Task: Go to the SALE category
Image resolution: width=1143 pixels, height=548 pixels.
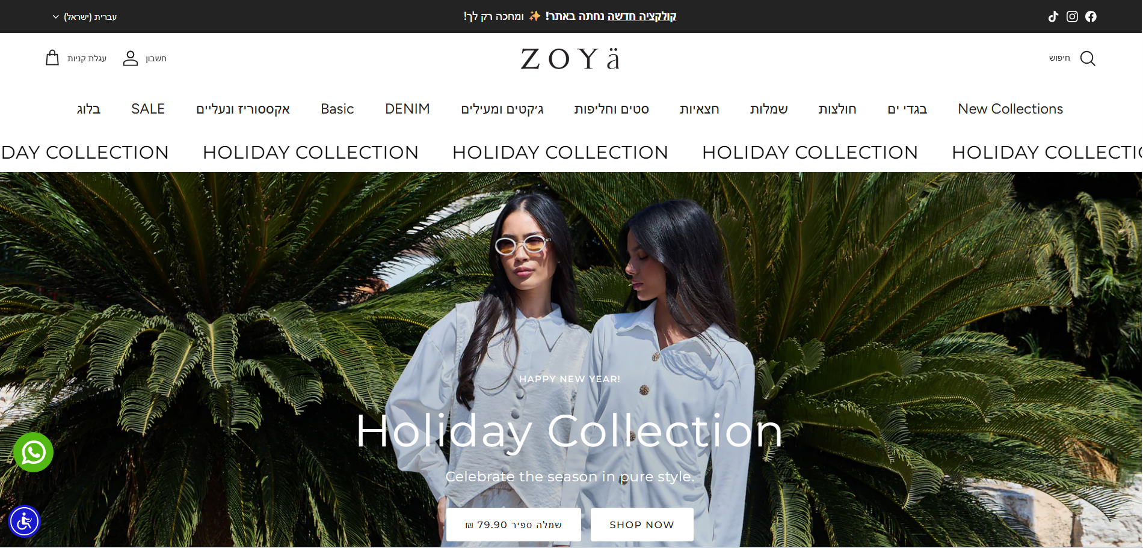Action: (x=148, y=109)
